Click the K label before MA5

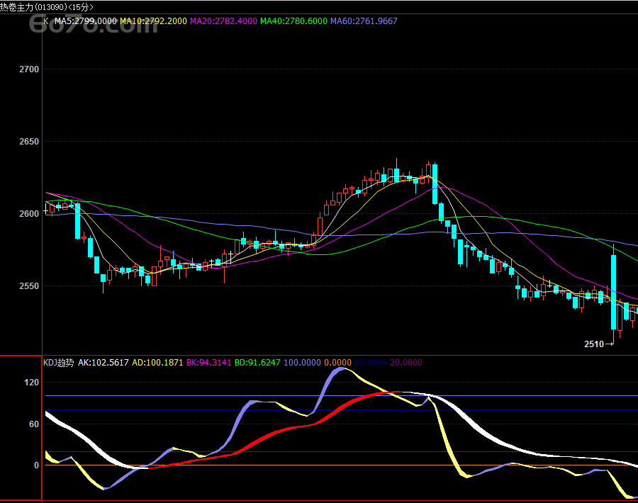point(46,21)
